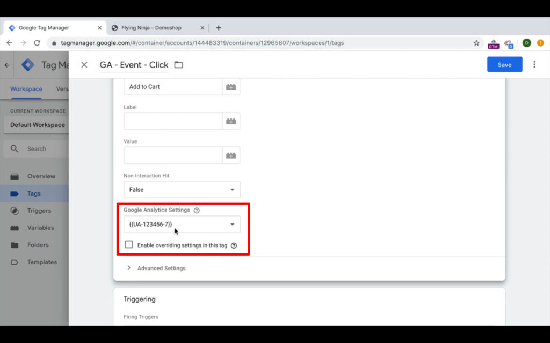
Task: Open the green D profile avatar
Action: tap(526, 43)
